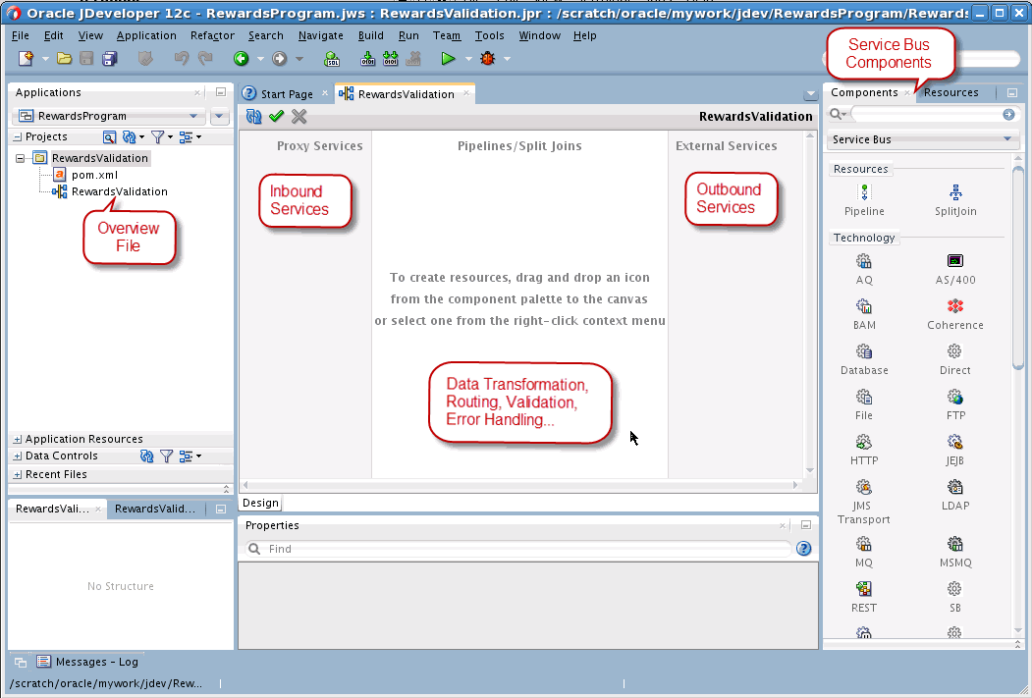Open the Applications menu arrow button
Viewport: 1032px width, 698px height.
(x=219, y=117)
